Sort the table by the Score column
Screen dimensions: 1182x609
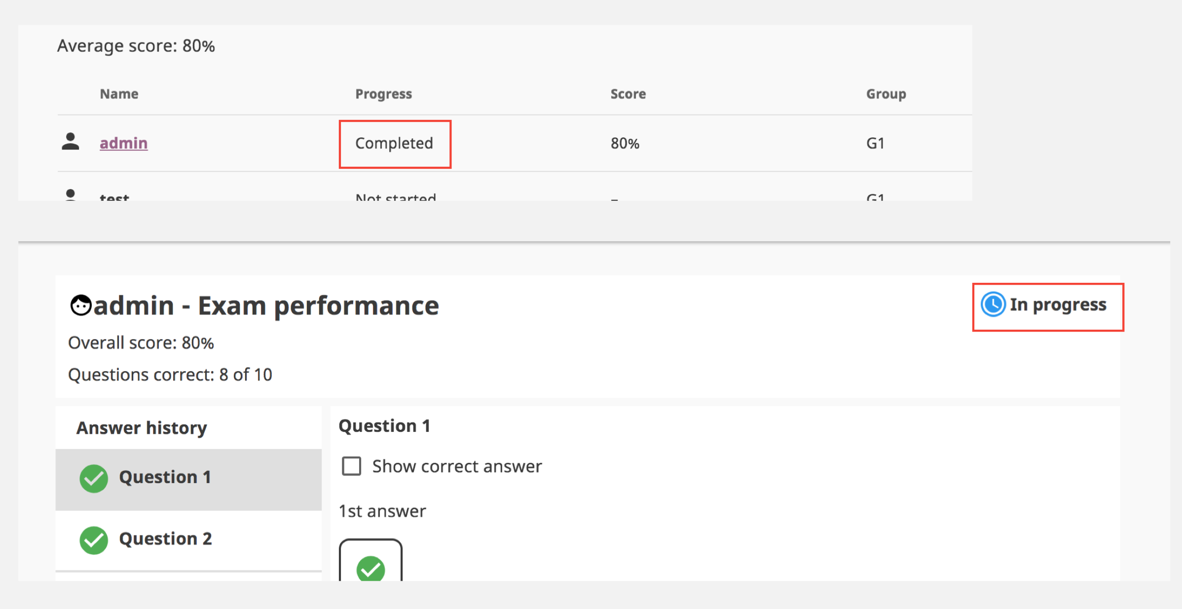pyautogui.click(x=627, y=93)
